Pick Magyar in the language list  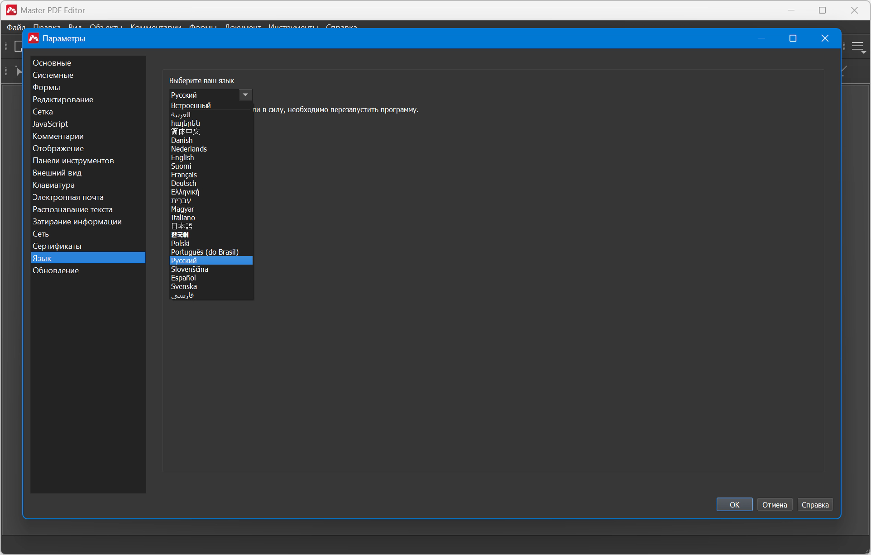(x=211, y=209)
